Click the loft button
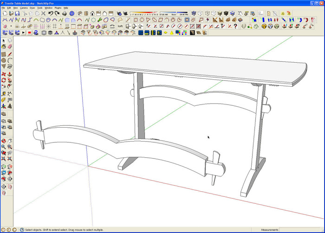Image resolution: width=325 pixels, height=233 pixels. click(x=120, y=26)
